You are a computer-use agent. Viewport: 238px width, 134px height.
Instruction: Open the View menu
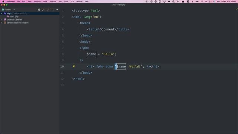click(29, 1)
